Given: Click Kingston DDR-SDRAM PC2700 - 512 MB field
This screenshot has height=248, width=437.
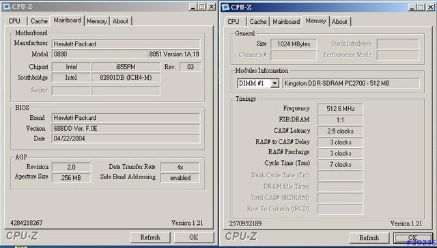Looking at the screenshot, I should tap(351, 83).
